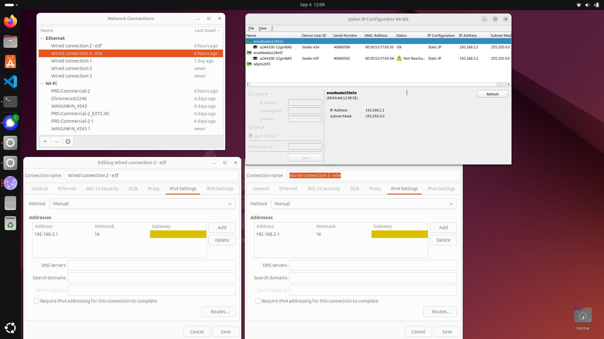Viewport: 604px width, 339px height.
Task: Toggle Require IPv4 addressing in e5e editor
Action: [x=258, y=301]
